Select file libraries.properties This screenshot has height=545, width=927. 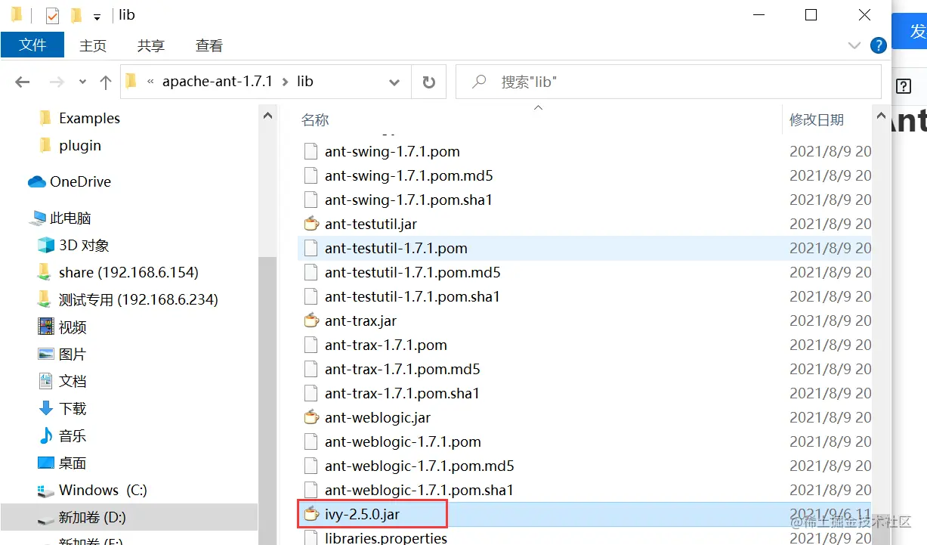386,538
